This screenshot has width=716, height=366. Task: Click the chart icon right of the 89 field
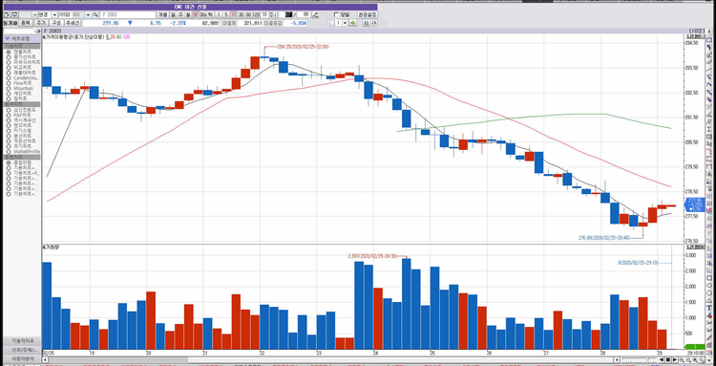click(x=316, y=14)
